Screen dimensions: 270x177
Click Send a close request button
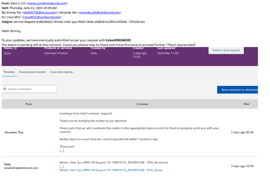pos(226,50)
